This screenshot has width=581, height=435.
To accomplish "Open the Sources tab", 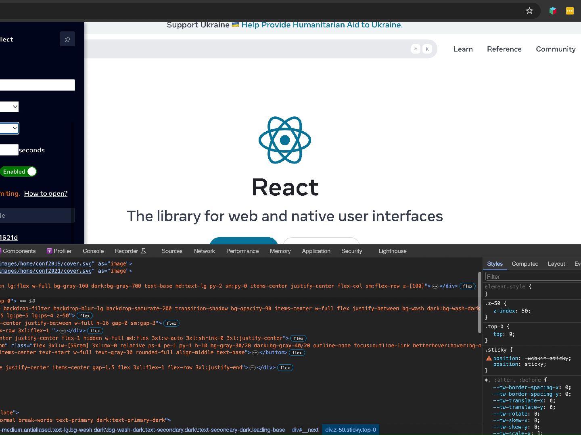I will click(172, 251).
